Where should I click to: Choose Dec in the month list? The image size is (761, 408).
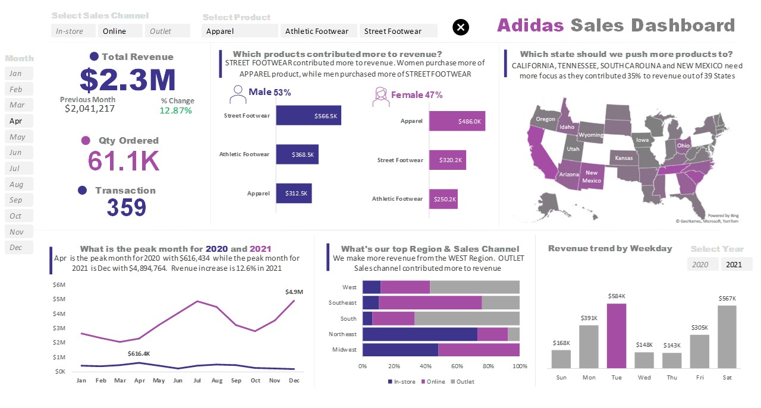[18, 247]
